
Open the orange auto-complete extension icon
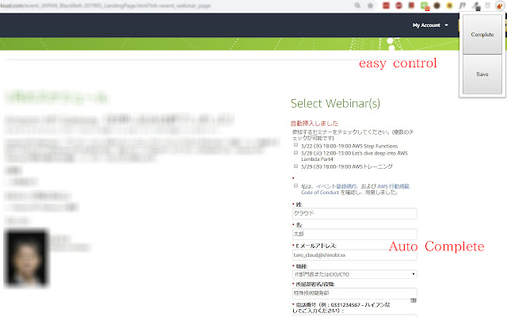point(500,6)
